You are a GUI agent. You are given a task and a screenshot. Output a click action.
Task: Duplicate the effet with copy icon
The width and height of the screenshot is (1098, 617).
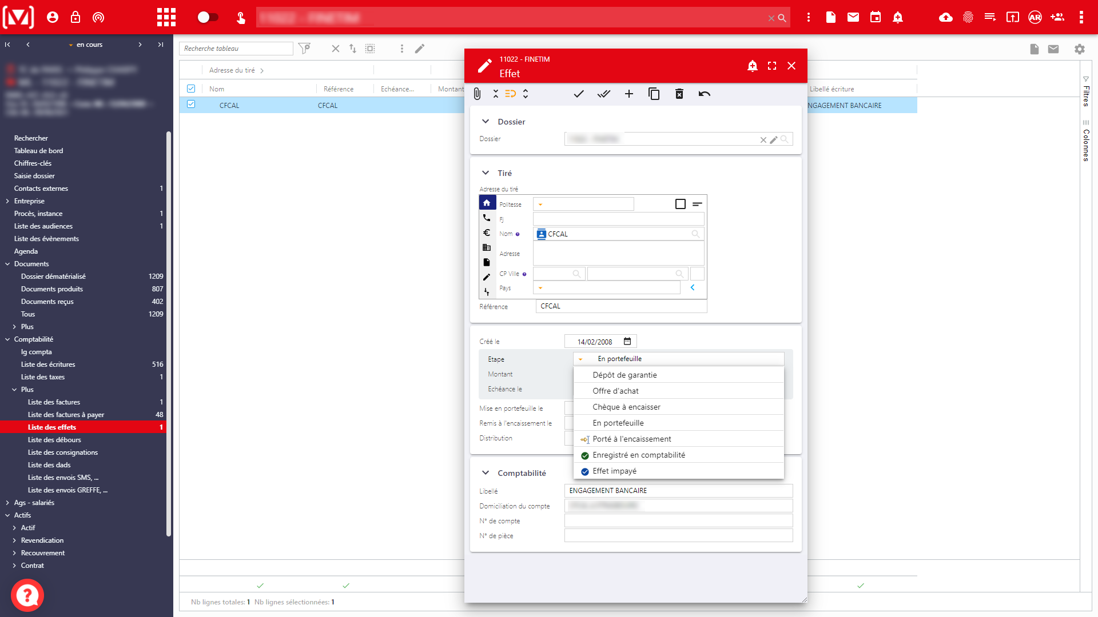click(x=654, y=94)
